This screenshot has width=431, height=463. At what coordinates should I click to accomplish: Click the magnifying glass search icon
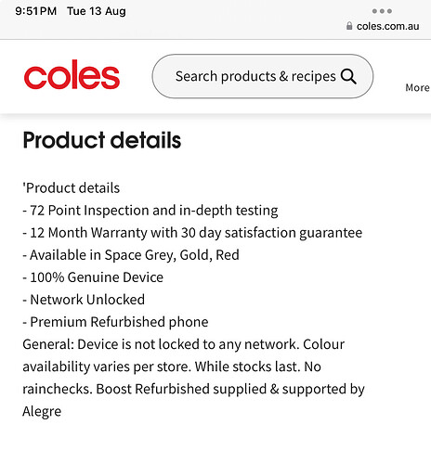[348, 76]
